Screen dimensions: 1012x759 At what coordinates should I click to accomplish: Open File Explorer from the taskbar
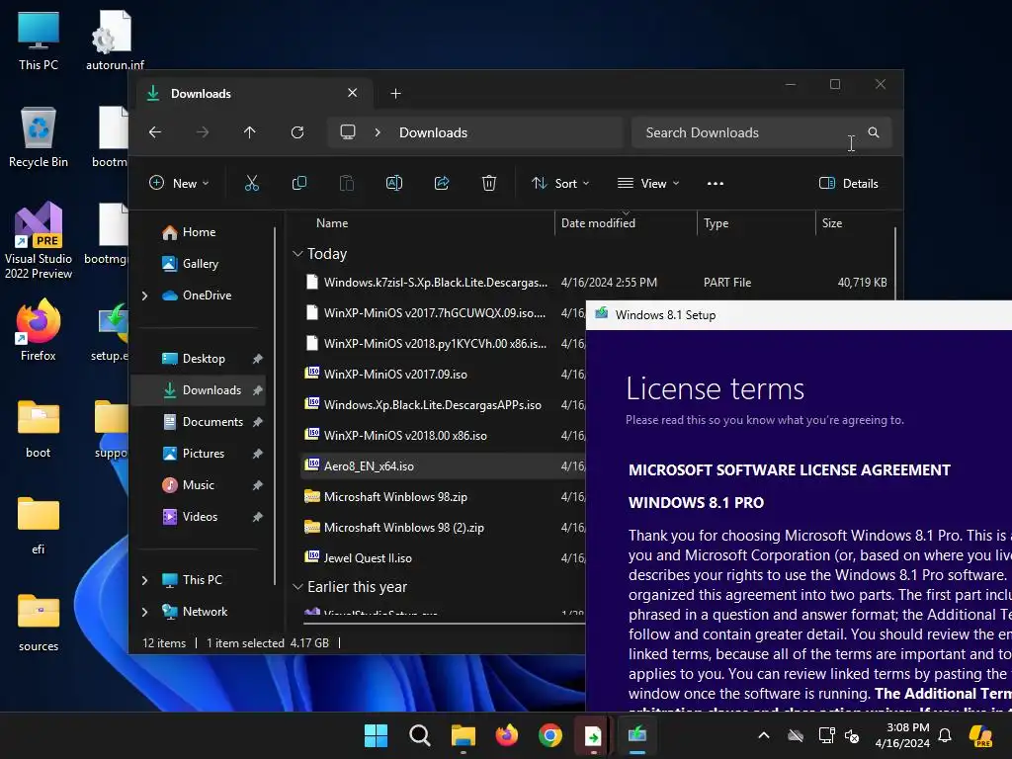click(x=463, y=735)
